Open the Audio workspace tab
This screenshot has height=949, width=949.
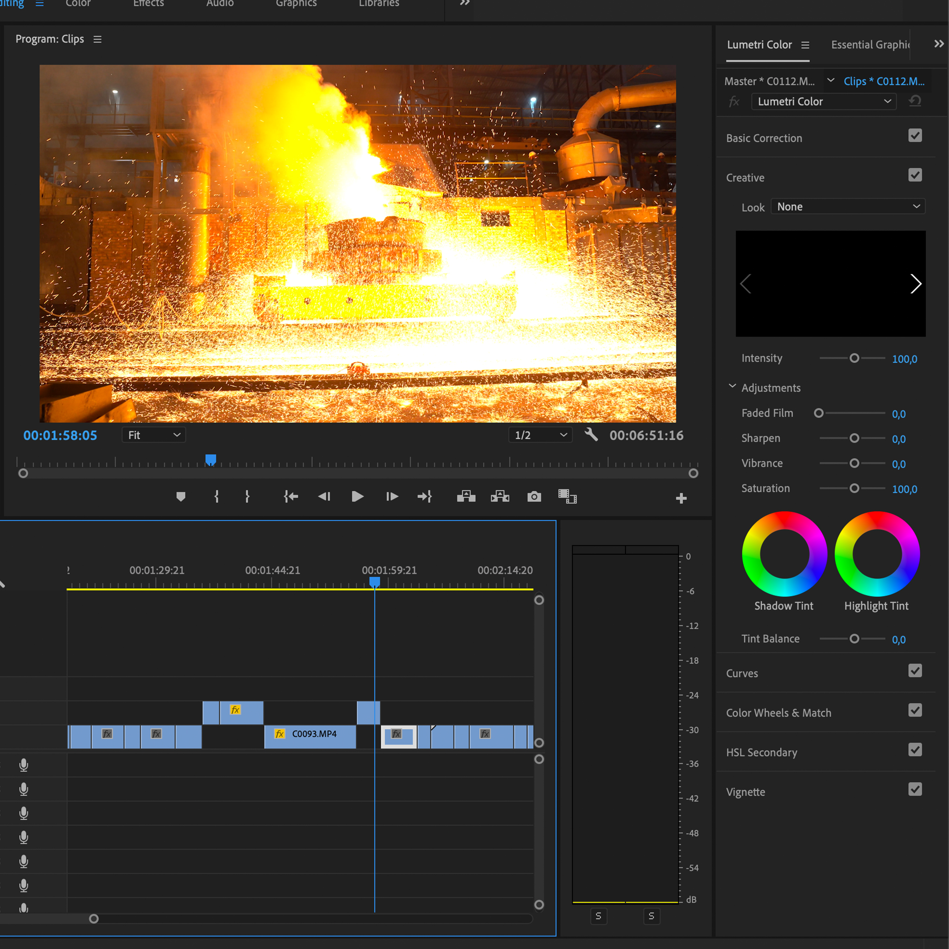220,4
